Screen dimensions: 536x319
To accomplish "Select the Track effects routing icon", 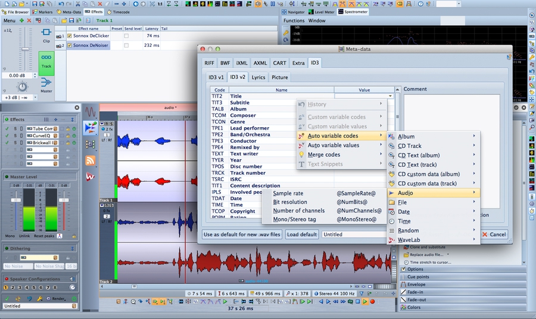I will click(x=46, y=63).
